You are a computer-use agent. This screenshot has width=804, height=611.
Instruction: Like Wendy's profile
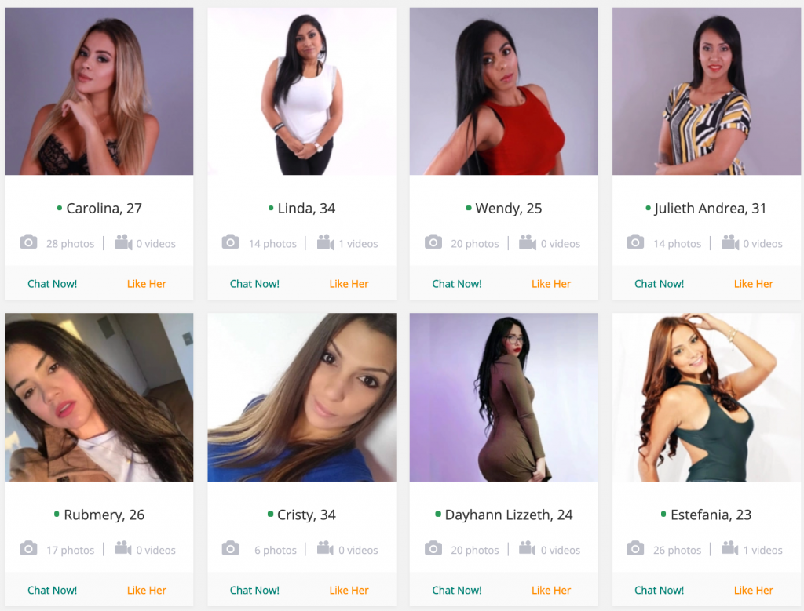pos(551,284)
